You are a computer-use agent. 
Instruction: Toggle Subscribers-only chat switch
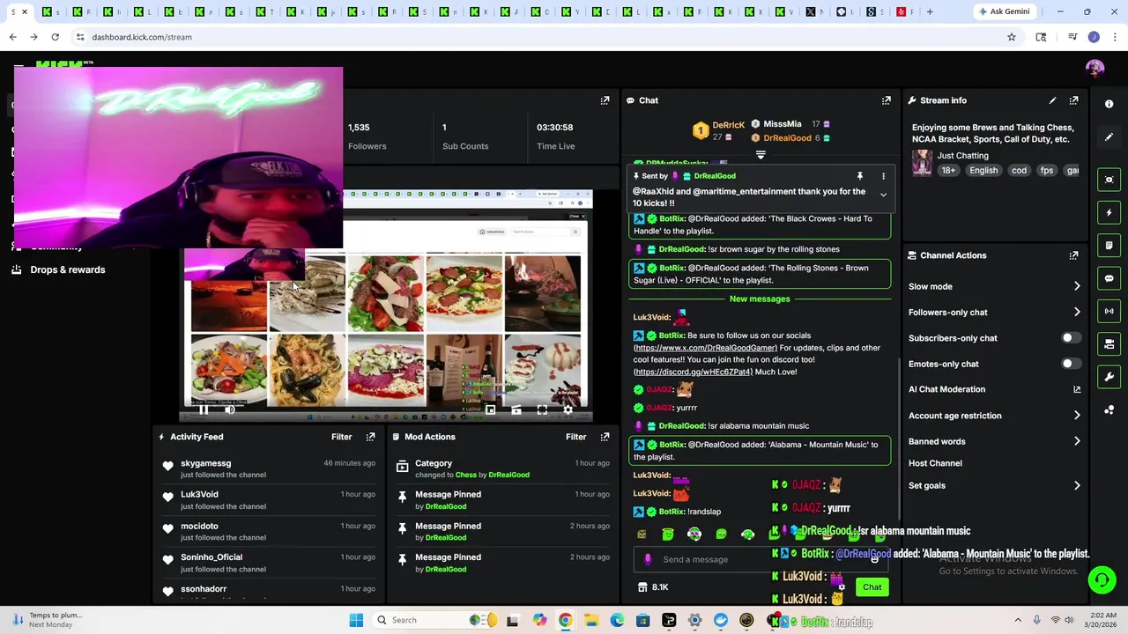tap(1069, 338)
